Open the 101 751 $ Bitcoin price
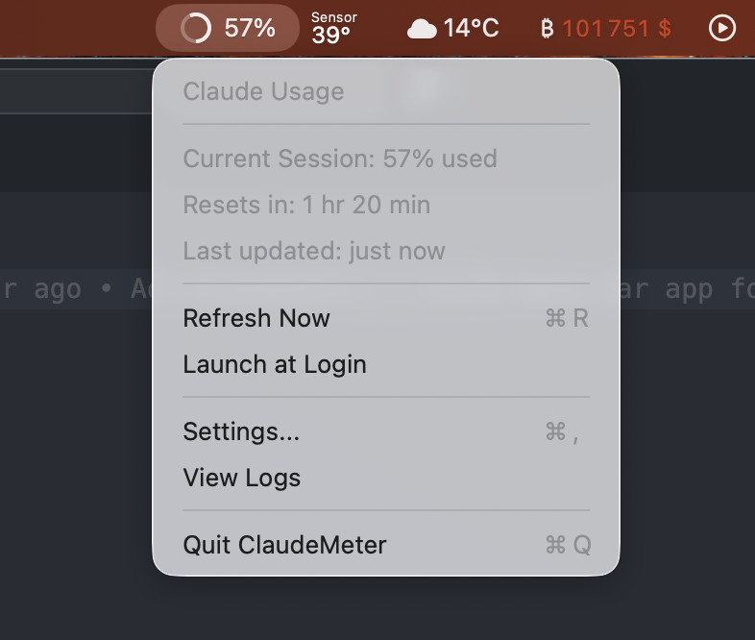 pos(617,29)
